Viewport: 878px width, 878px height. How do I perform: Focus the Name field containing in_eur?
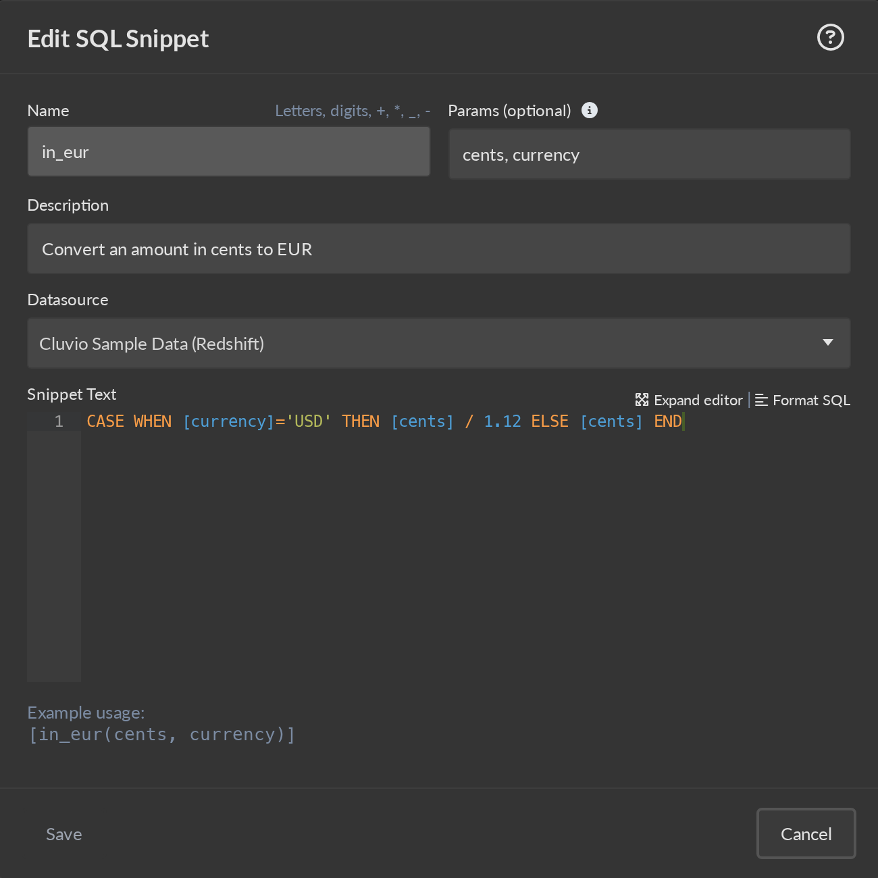pos(229,152)
